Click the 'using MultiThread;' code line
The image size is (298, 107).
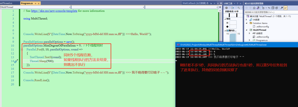pos(36,19)
